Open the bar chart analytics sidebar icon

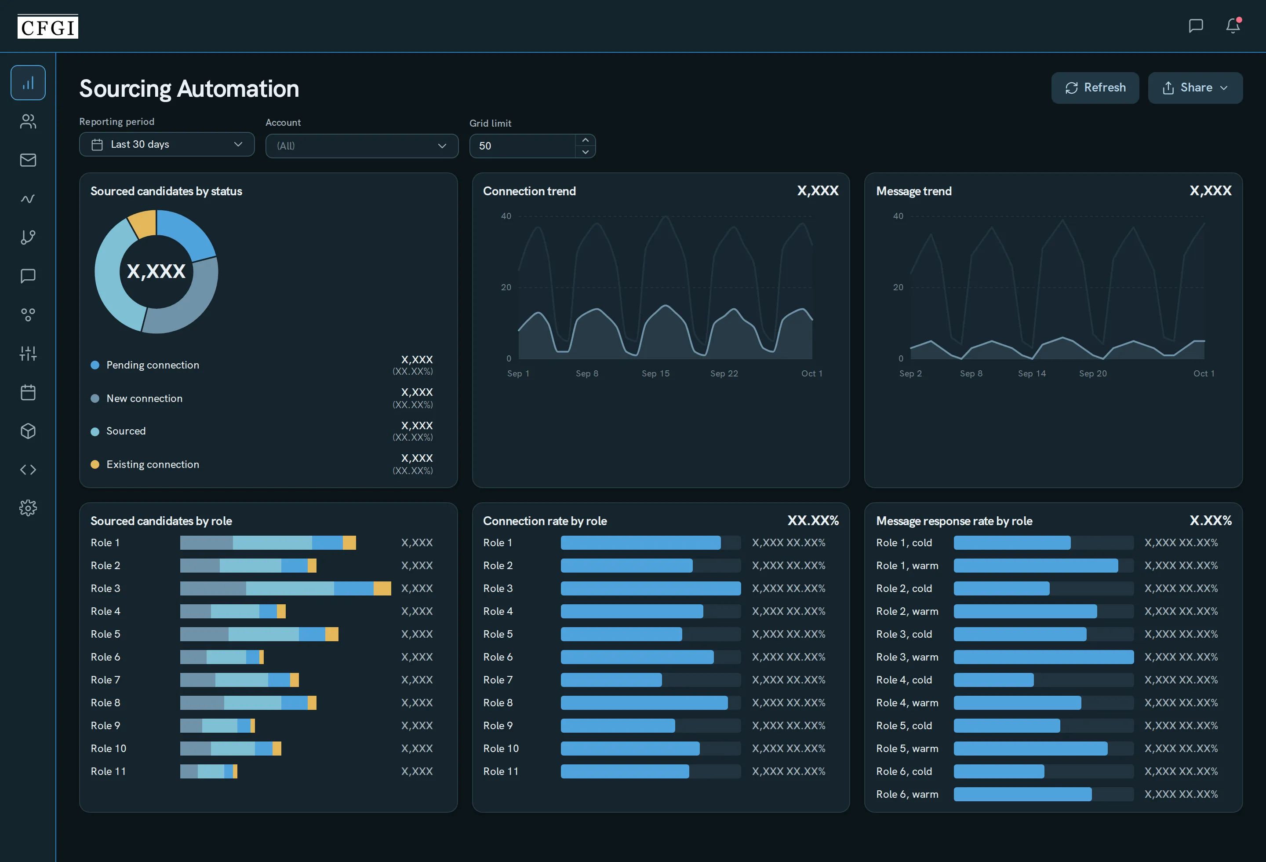point(28,83)
